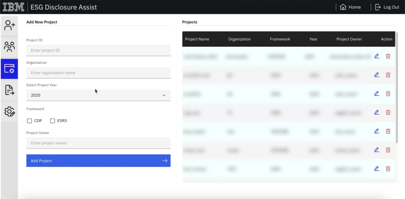Screen dimensions: 405x199
Task: Open the document export sidebar icon
Action: pos(9,90)
